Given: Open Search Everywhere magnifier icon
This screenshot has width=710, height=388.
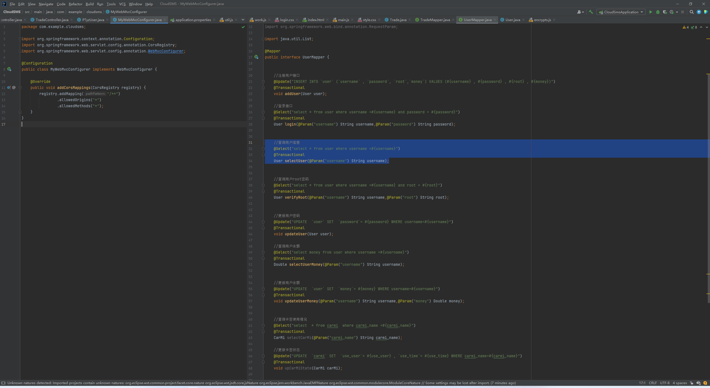Looking at the screenshot, I should [x=692, y=12].
